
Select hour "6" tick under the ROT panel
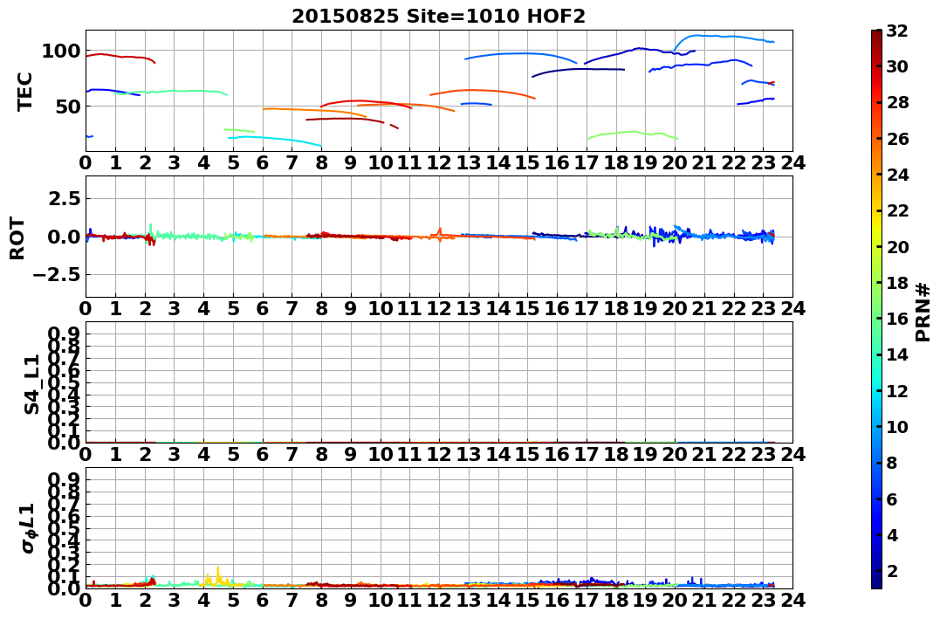pos(263,309)
